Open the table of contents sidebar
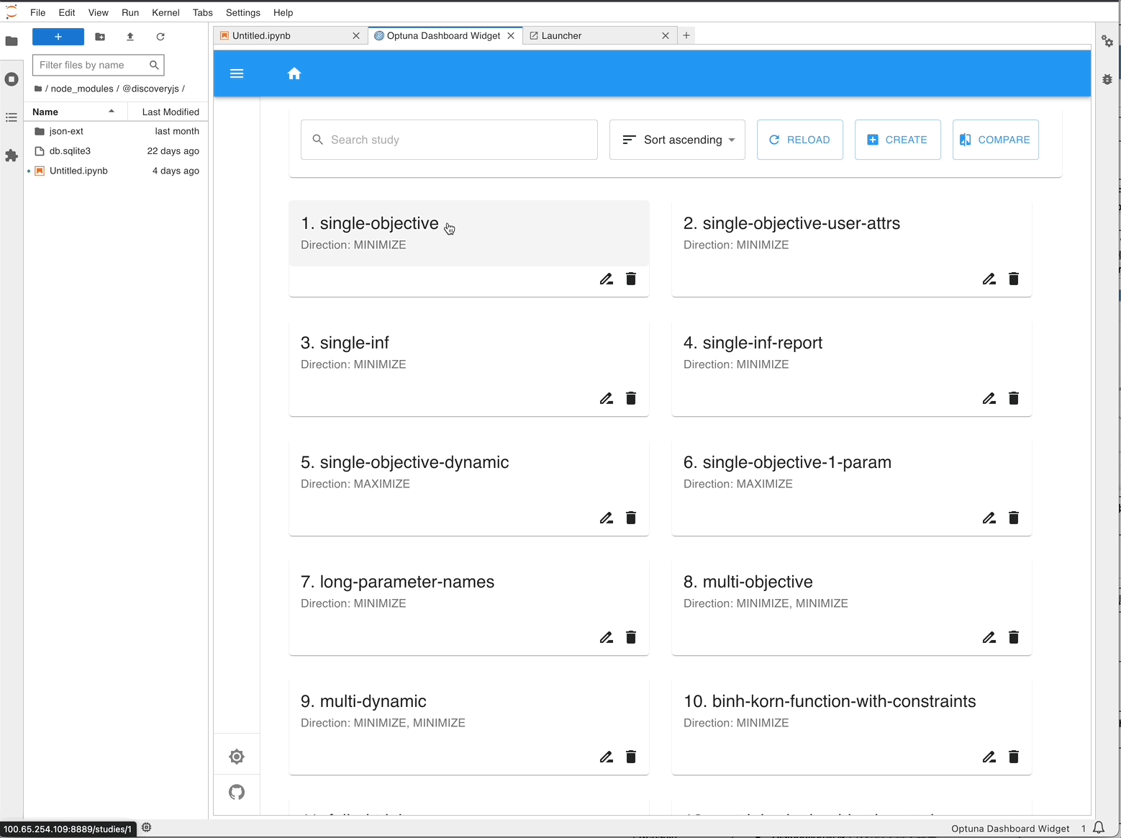 click(x=12, y=117)
